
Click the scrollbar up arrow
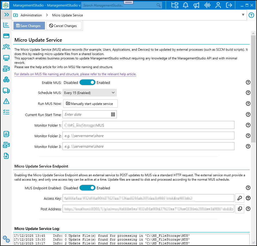253,33
